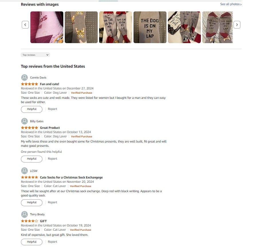Click five-star rating on Fun and cute review
255x247 pixels.
pyautogui.click(x=30, y=84)
